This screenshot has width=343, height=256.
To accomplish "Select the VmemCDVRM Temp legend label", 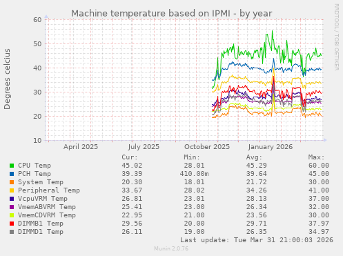I will coord(47,215).
